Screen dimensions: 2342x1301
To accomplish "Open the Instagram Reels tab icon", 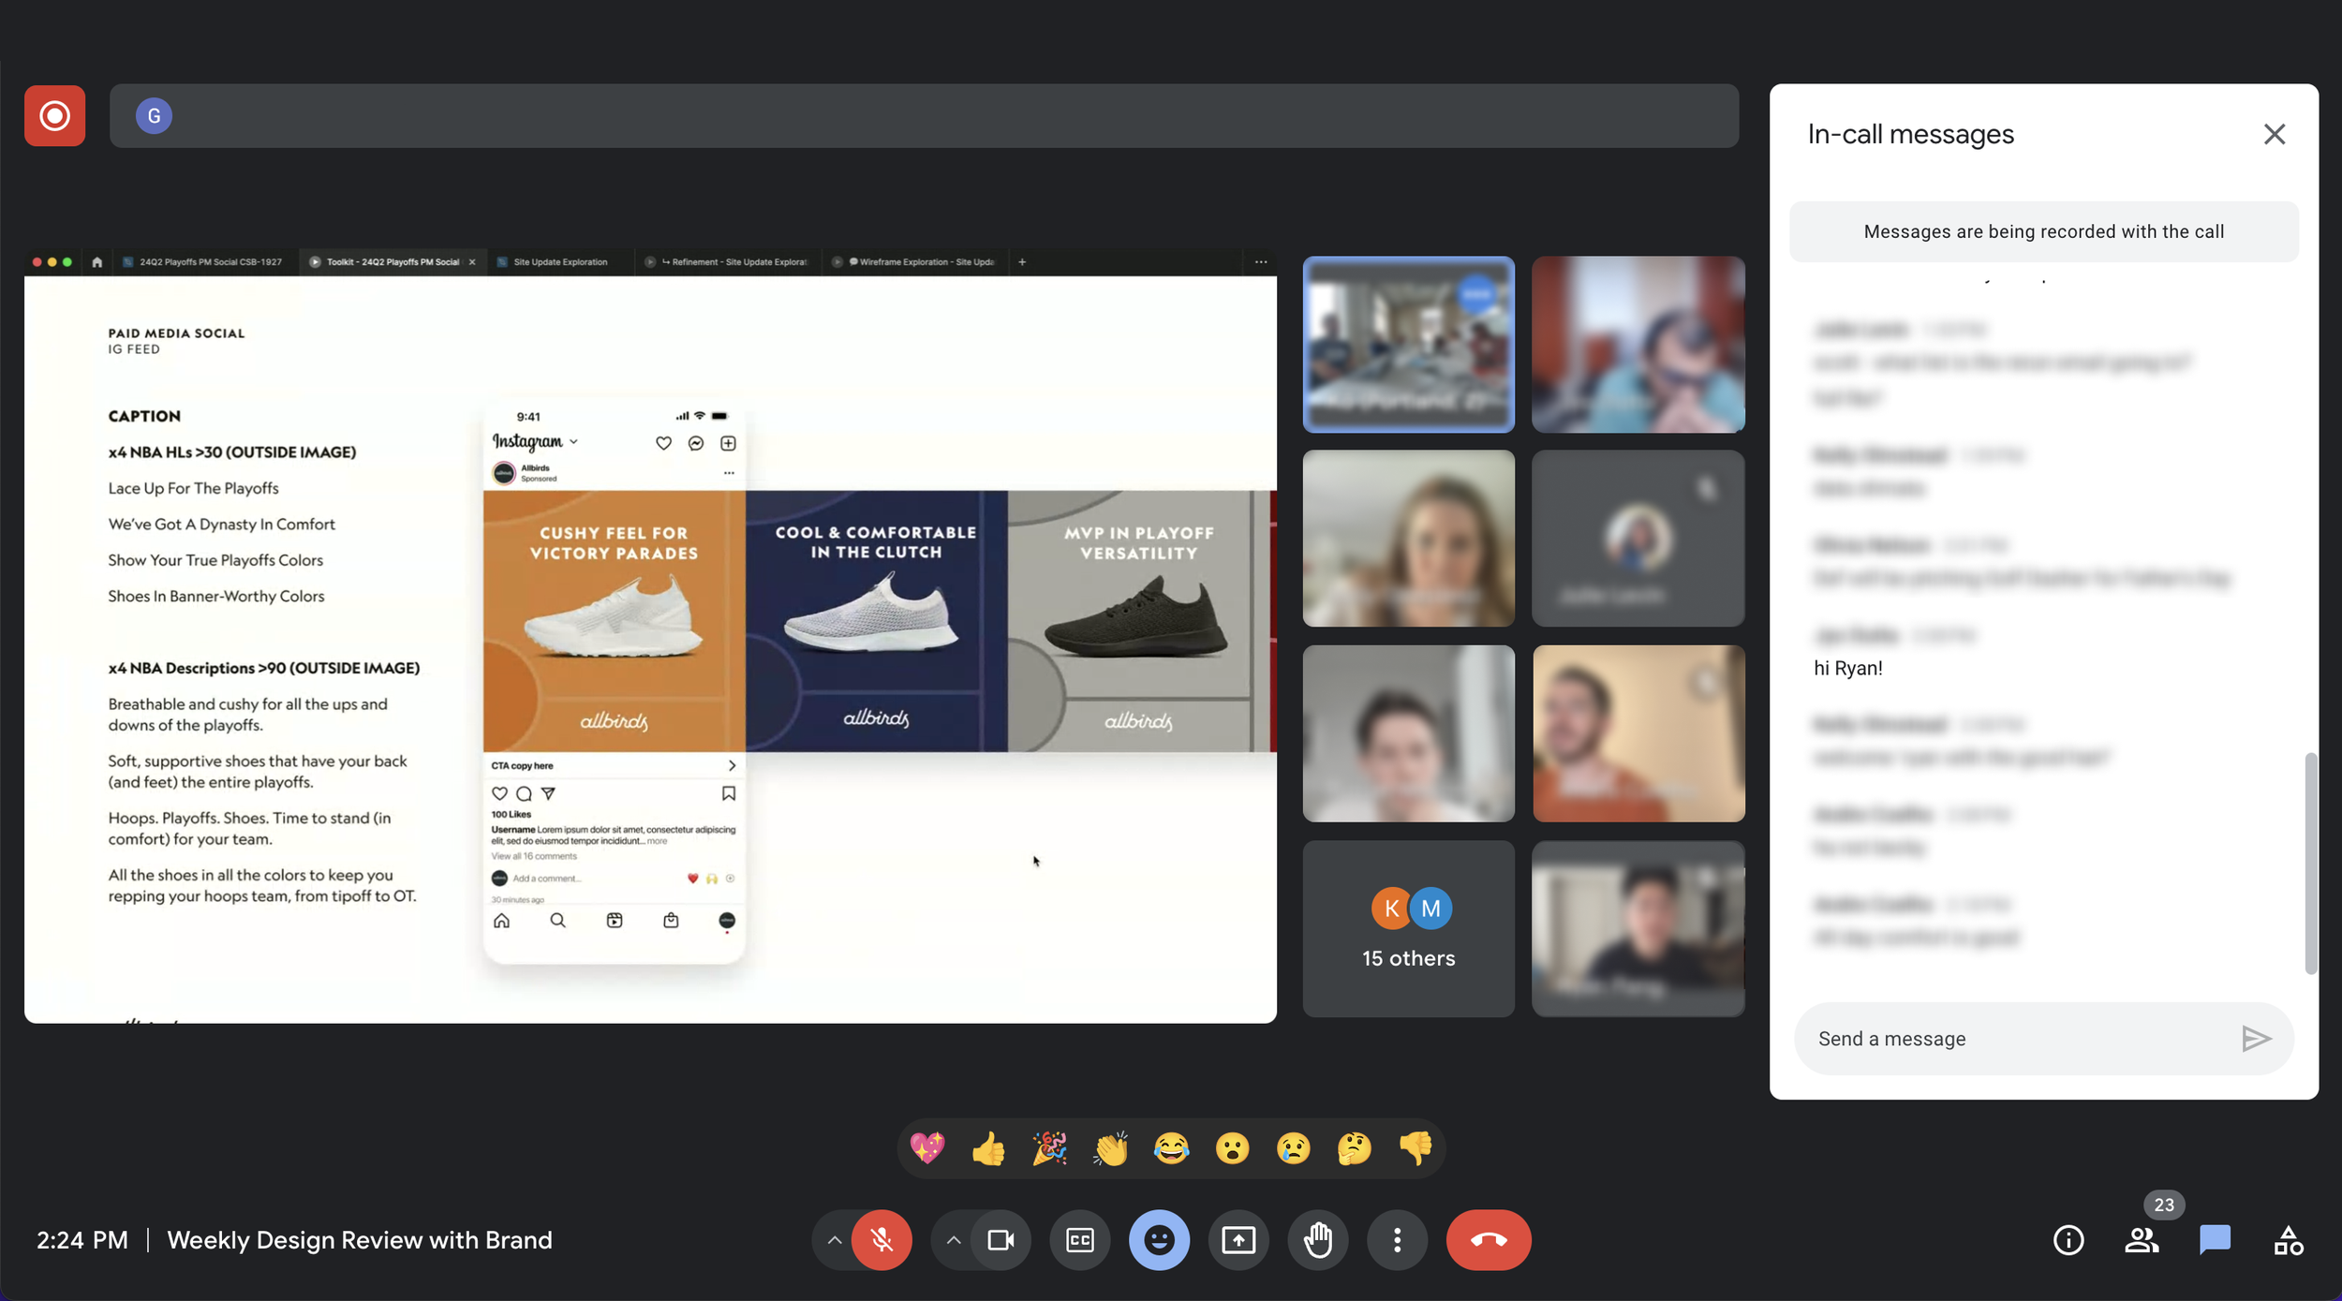I will click(x=615, y=921).
